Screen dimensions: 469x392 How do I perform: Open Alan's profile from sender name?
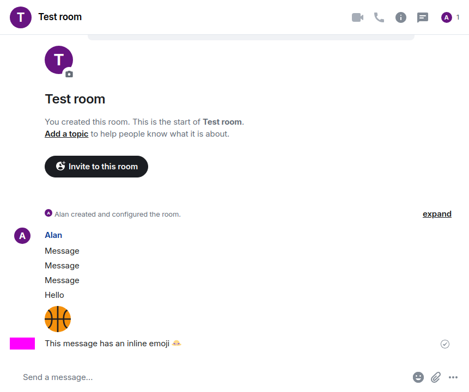pyautogui.click(x=53, y=235)
